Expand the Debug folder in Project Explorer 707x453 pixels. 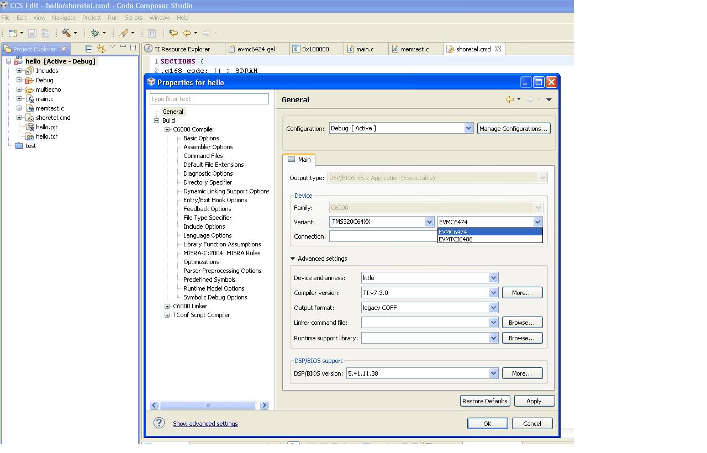(x=19, y=80)
